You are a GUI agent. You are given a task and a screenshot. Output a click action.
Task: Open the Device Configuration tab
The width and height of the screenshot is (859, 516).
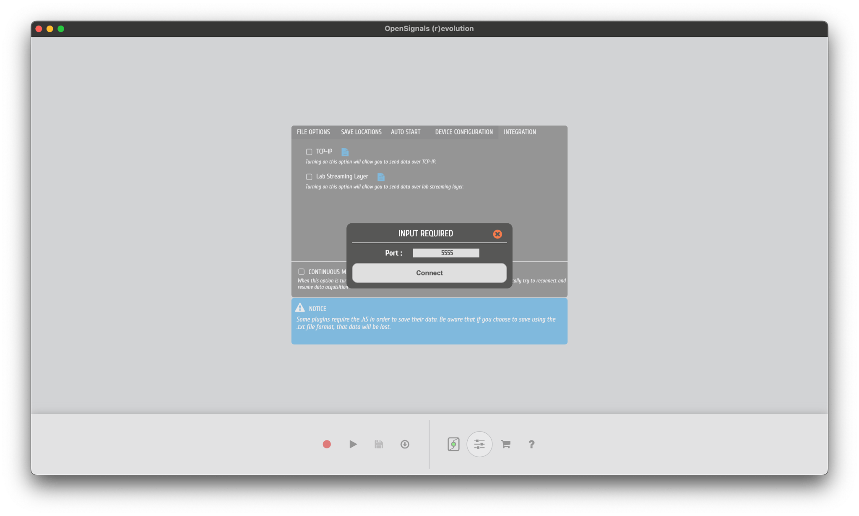(x=463, y=131)
